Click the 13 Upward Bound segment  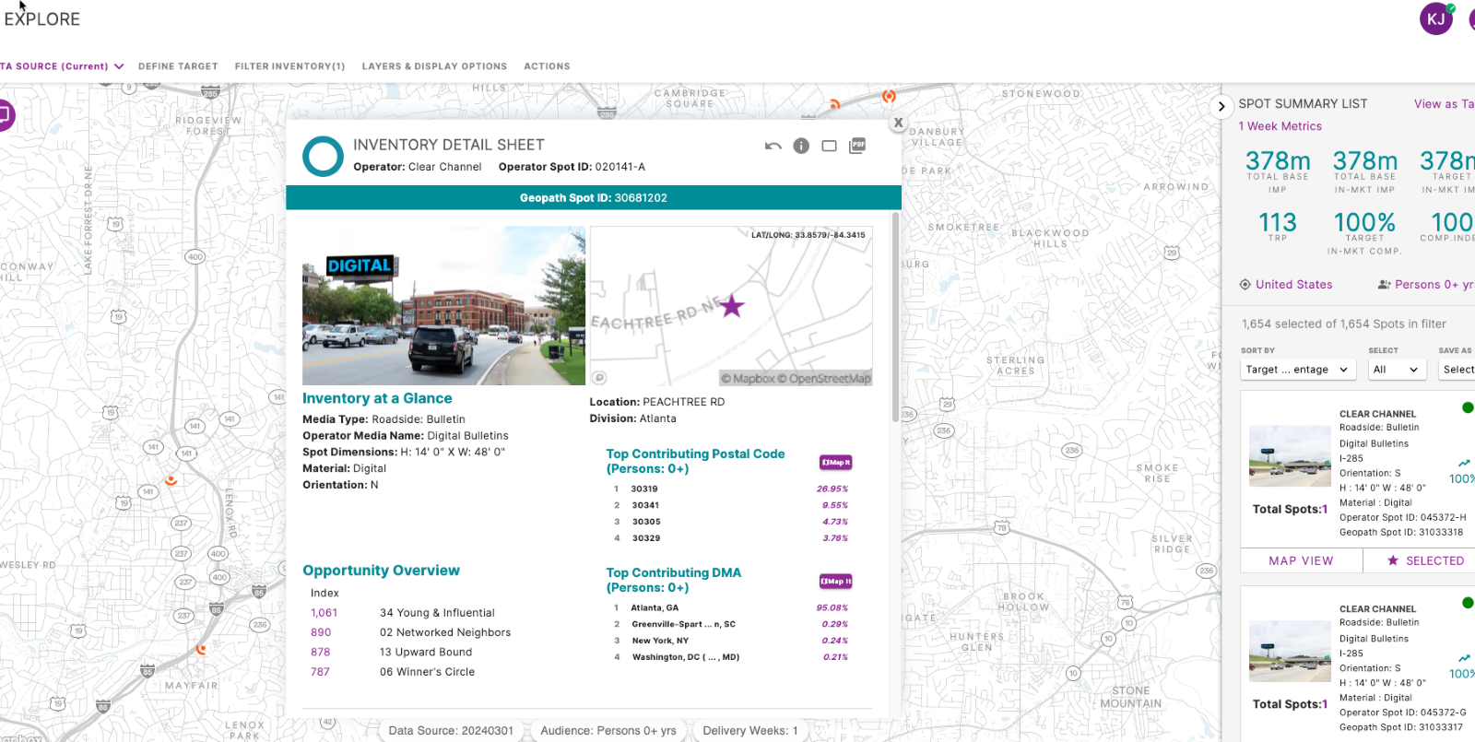pos(426,652)
